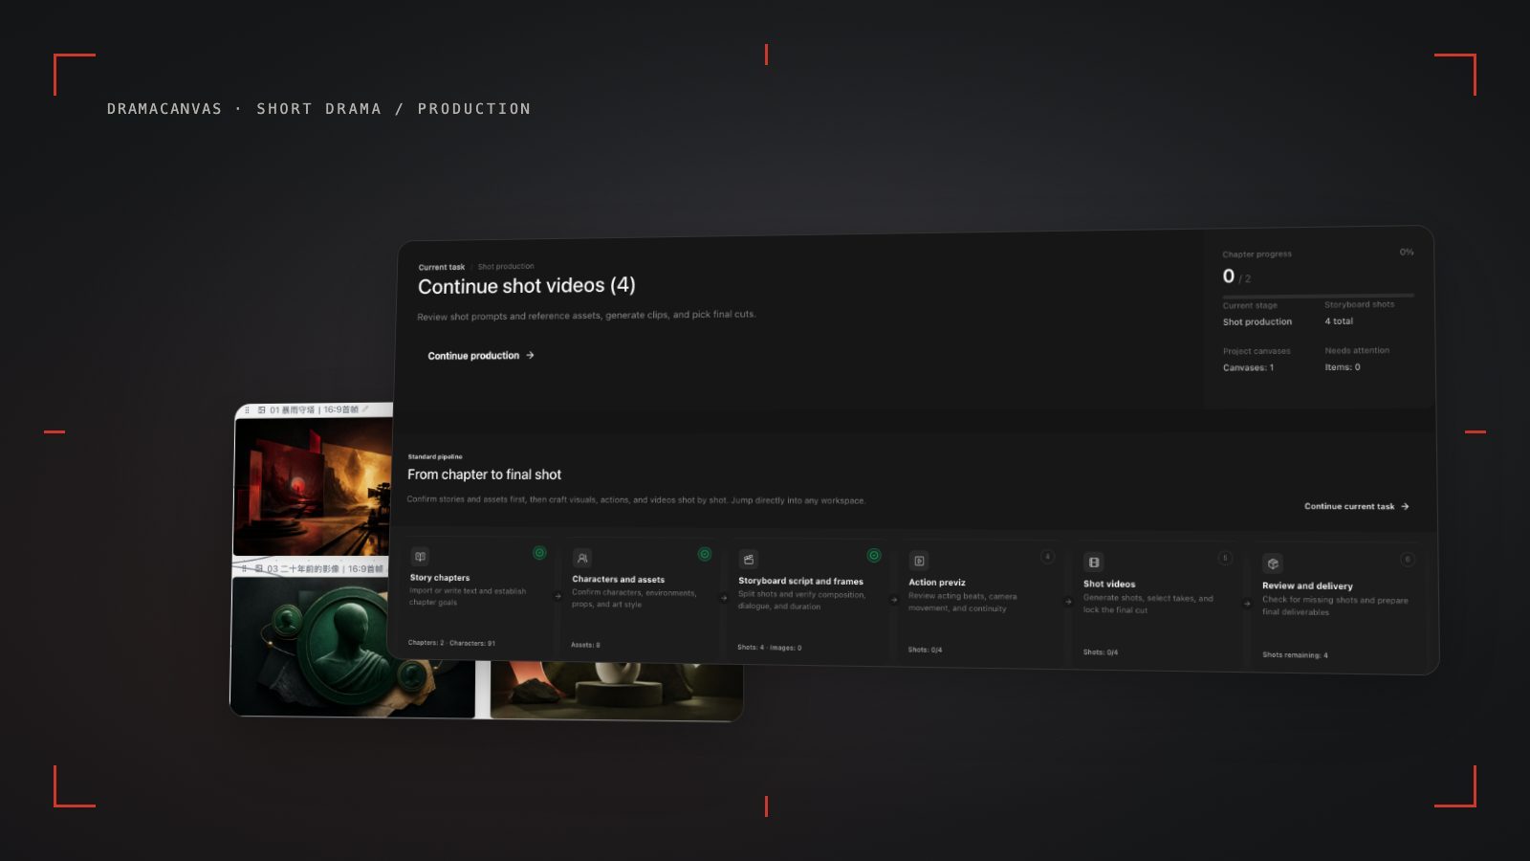The width and height of the screenshot is (1530, 861).
Task: Toggle the green status circle on Storyboard script
Action: point(874,556)
